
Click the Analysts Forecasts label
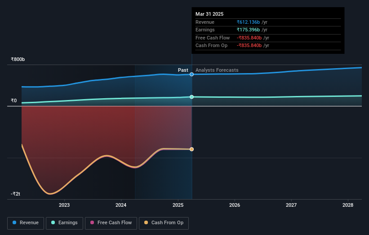[x=217, y=70]
